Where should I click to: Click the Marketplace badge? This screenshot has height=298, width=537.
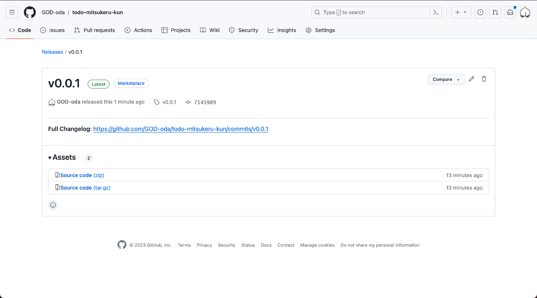click(131, 83)
